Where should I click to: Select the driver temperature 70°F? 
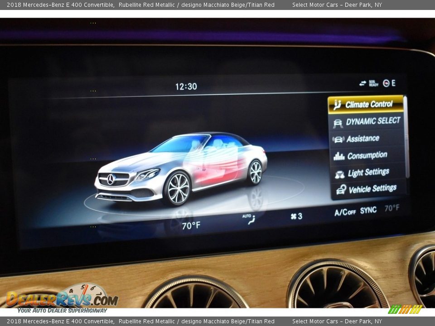point(191,225)
